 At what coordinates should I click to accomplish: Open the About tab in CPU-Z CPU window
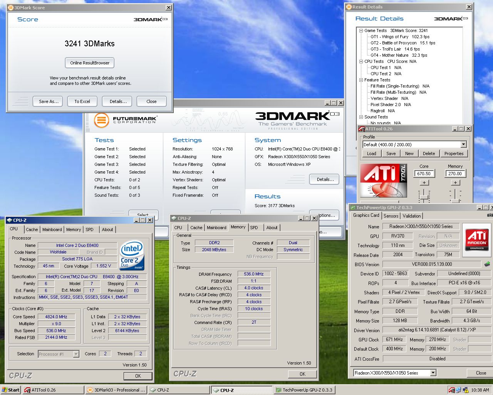click(x=107, y=230)
